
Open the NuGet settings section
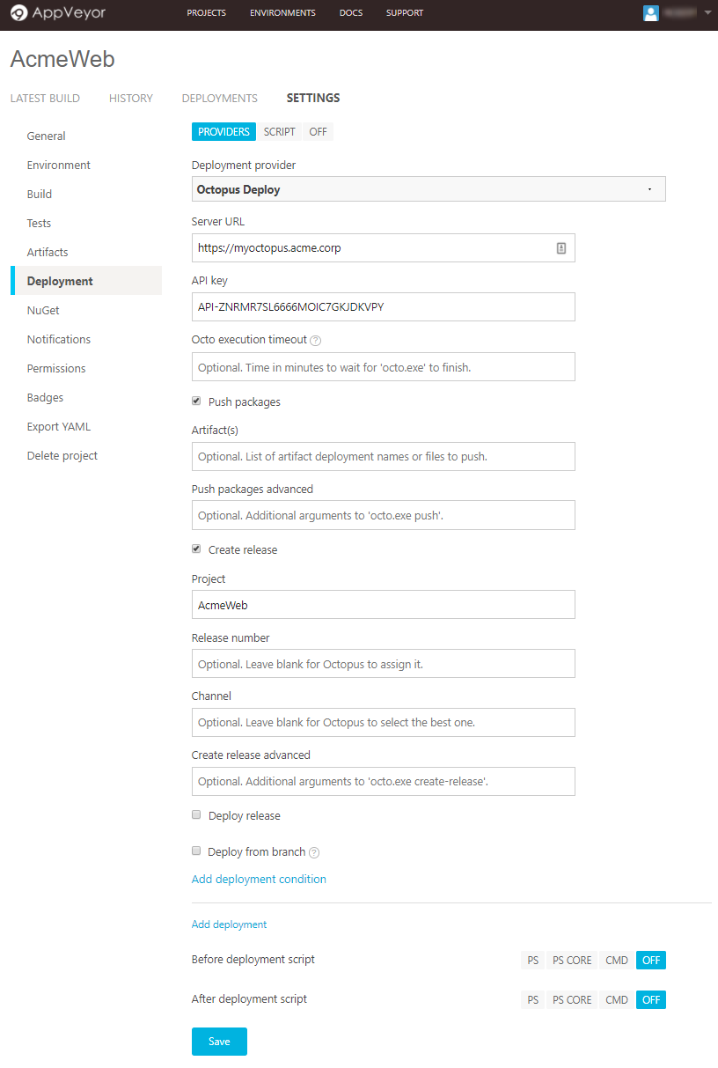click(43, 311)
